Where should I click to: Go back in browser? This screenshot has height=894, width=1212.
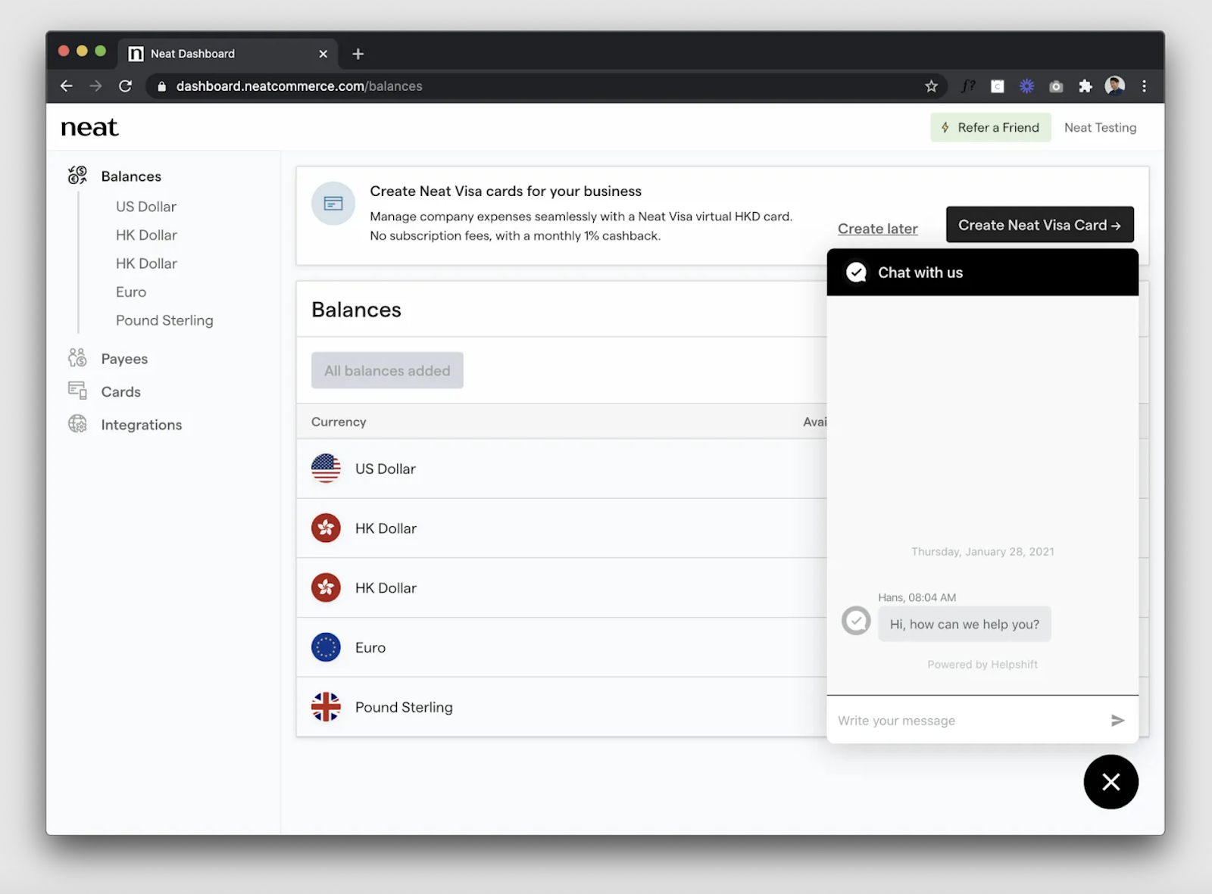click(x=67, y=86)
